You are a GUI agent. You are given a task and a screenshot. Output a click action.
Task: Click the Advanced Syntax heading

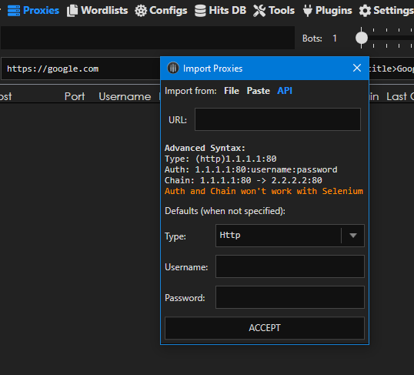205,148
